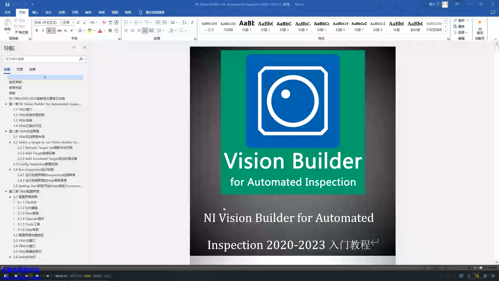The image size is (499, 281).
Task: Switch to the 引用 (References) tab
Action: coord(75,12)
